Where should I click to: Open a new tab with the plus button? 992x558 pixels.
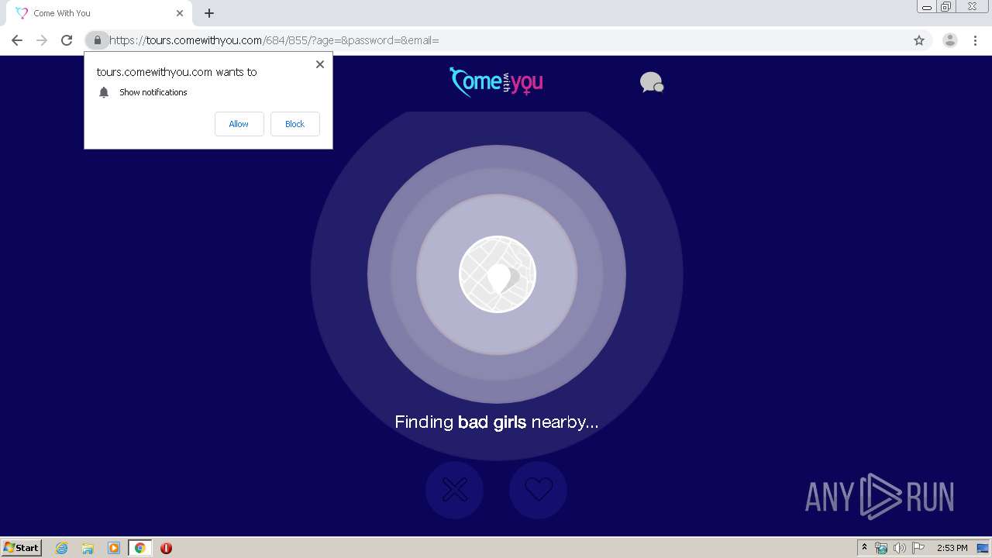[209, 13]
